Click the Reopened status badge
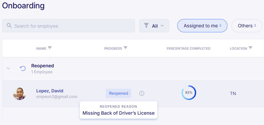 click(118, 93)
